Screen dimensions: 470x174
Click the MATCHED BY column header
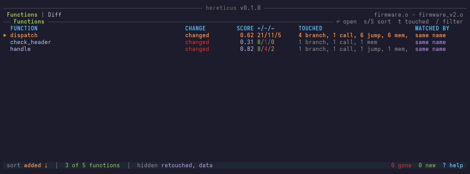point(432,28)
